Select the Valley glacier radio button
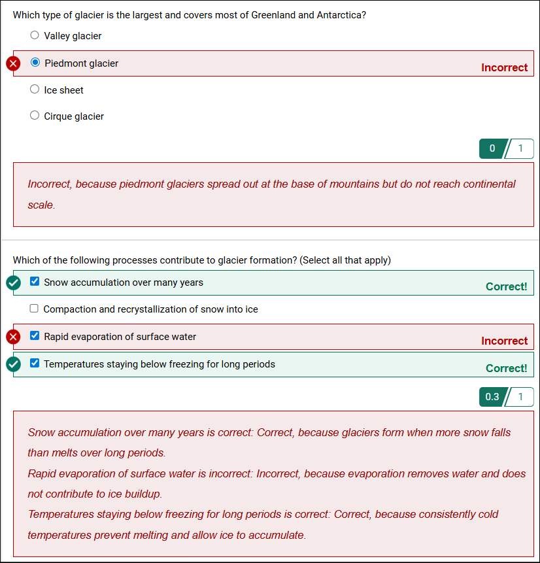Screen dimensions: 540x563 (34, 35)
